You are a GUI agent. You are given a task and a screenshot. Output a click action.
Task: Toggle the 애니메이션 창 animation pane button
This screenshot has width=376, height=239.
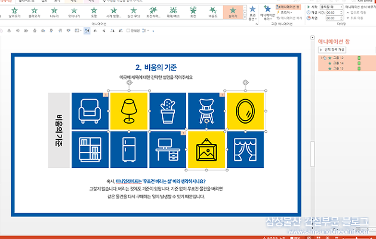[288, 7]
